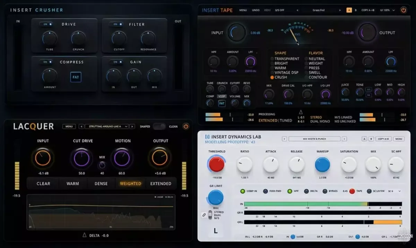This screenshot has height=248, width=416.
Task: Select the Dense mode in Lacquer
Action: point(101,184)
